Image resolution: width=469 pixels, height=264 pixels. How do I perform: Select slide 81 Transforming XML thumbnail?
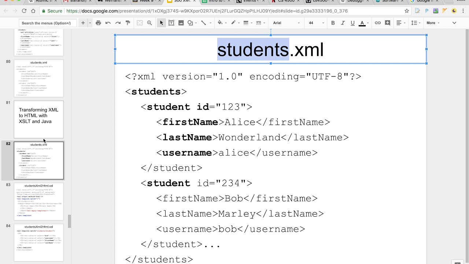click(x=39, y=120)
